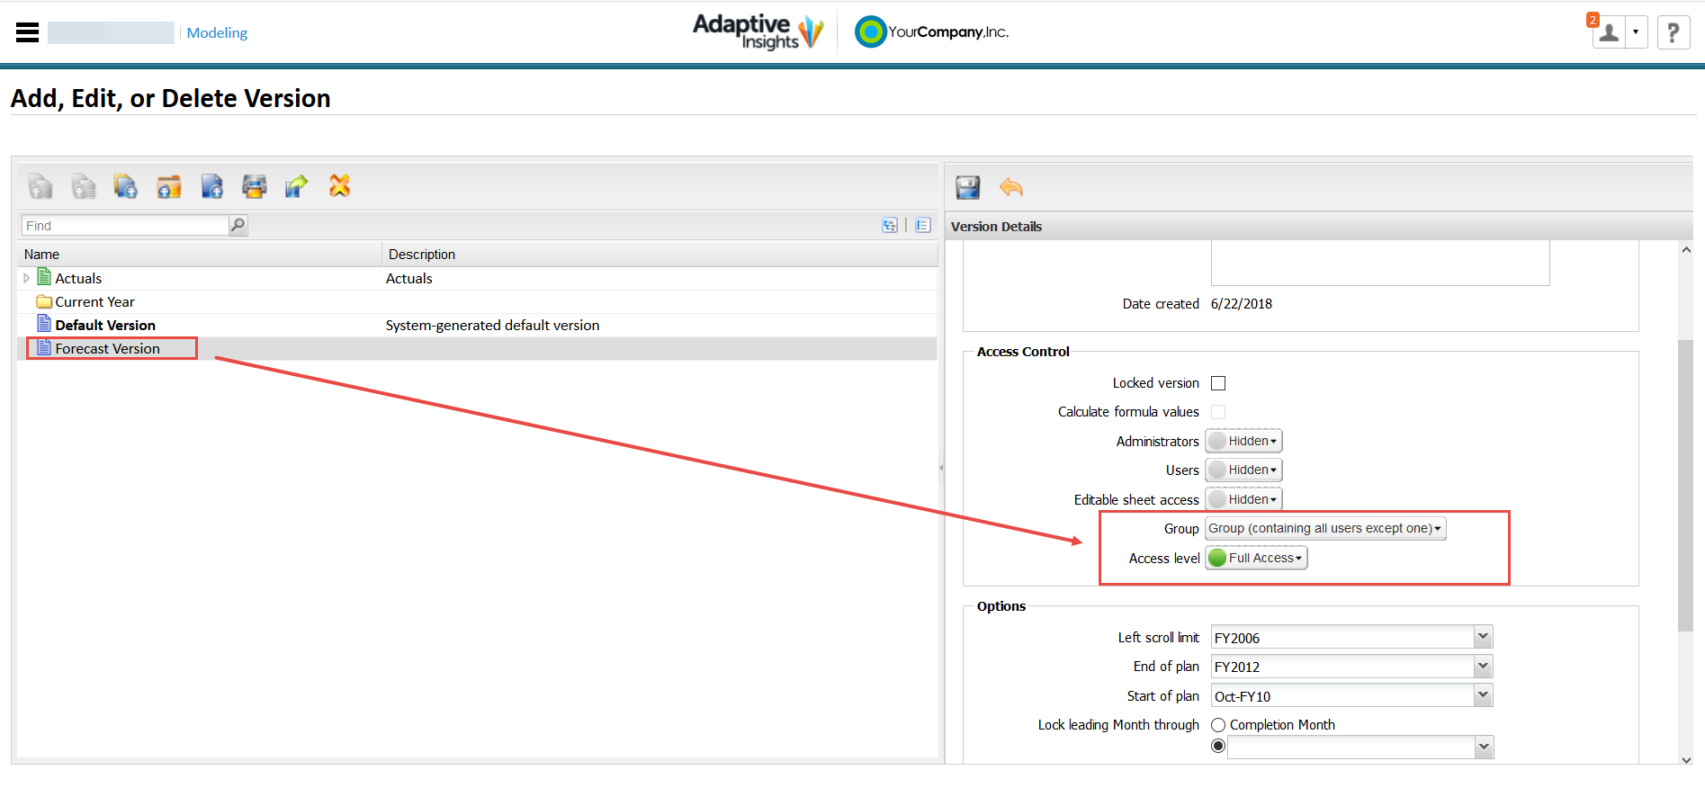Open the user account menu arrow
Screen dimensions: 1705x806
pos(1636,33)
